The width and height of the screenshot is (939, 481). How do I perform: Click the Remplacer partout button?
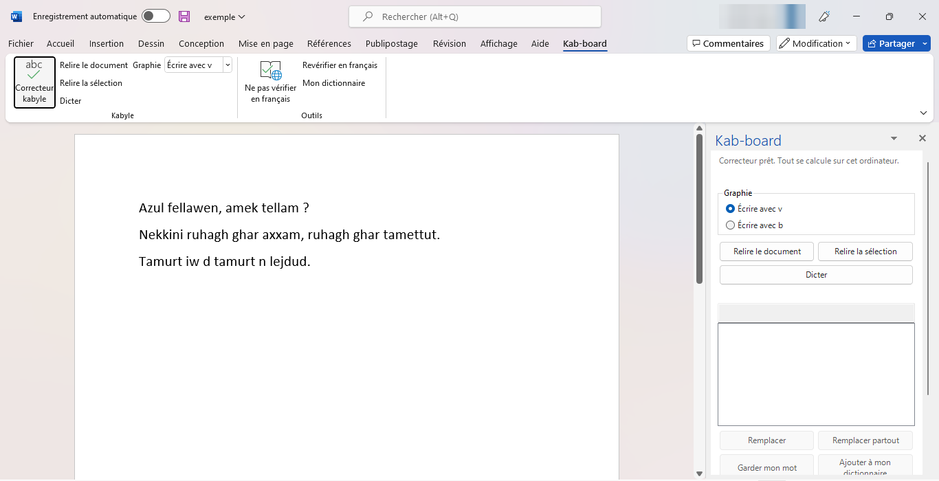tap(865, 440)
